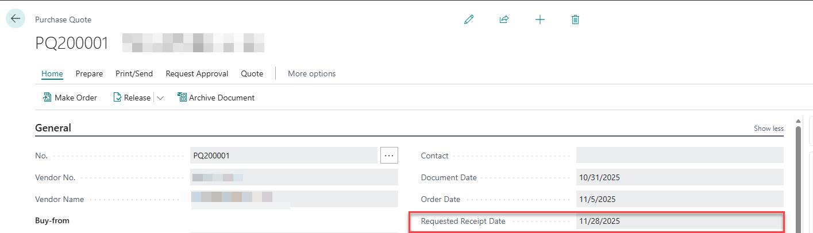
Task: Click the Release action
Action: pyautogui.click(x=132, y=98)
